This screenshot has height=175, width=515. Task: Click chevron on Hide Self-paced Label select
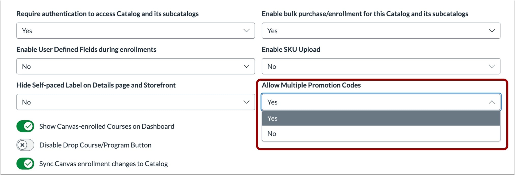(x=246, y=102)
